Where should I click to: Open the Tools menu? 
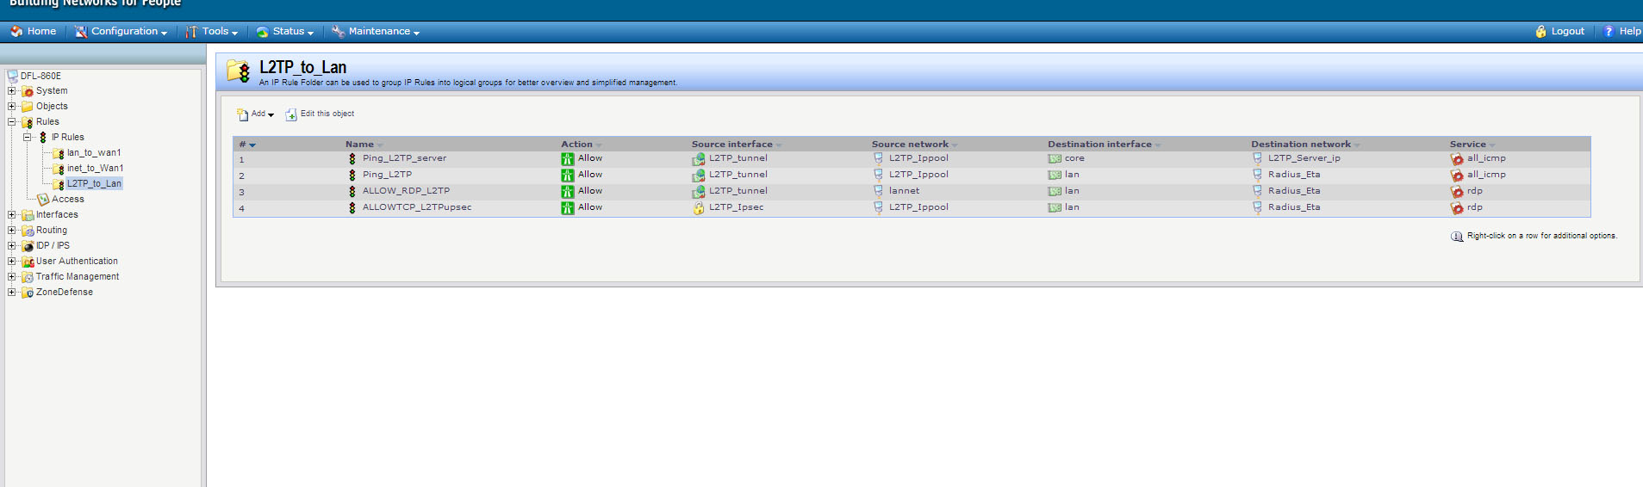(x=212, y=31)
